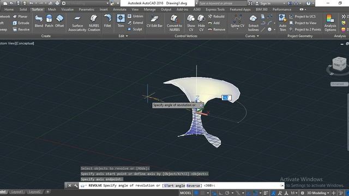
Task: Toggle polar tracking in status bar
Action: click(x=227, y=193)
